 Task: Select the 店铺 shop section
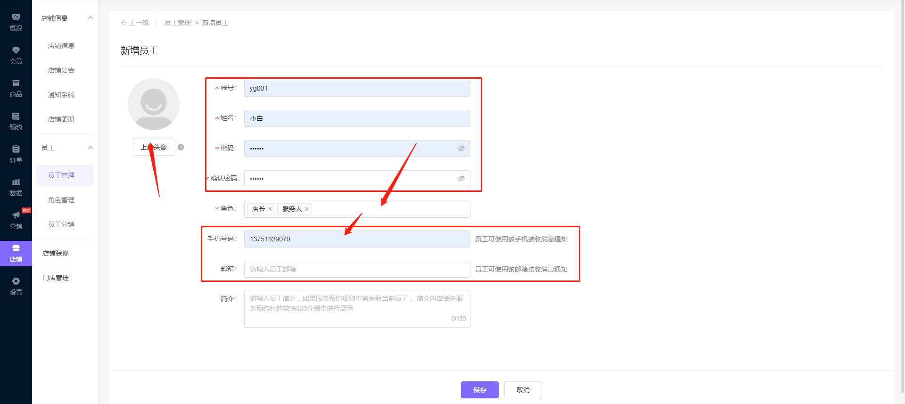pos(16,254)
